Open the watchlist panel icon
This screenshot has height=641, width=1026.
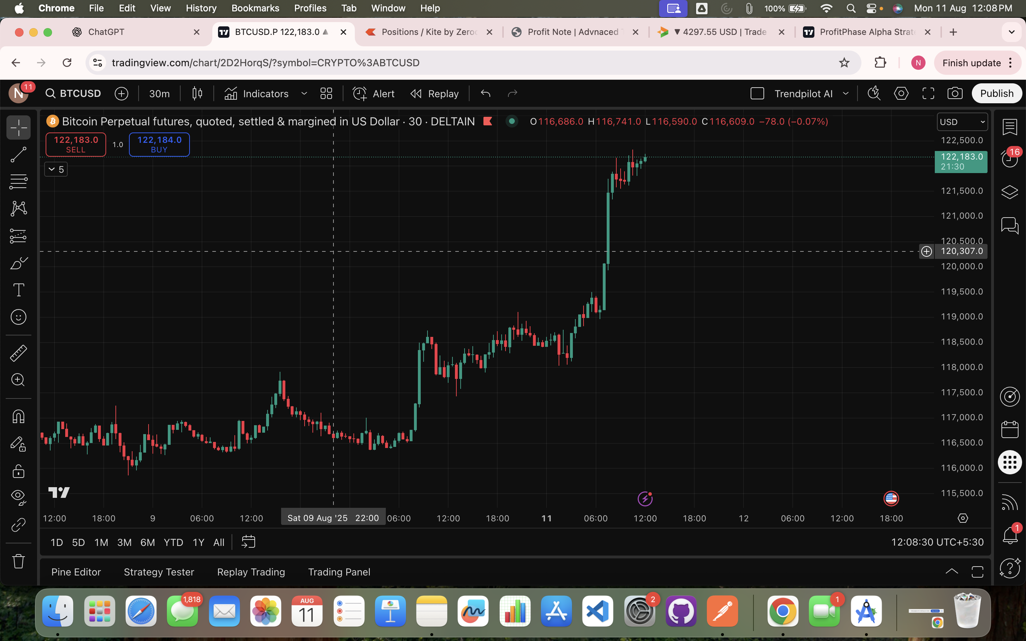(1010, 127)
